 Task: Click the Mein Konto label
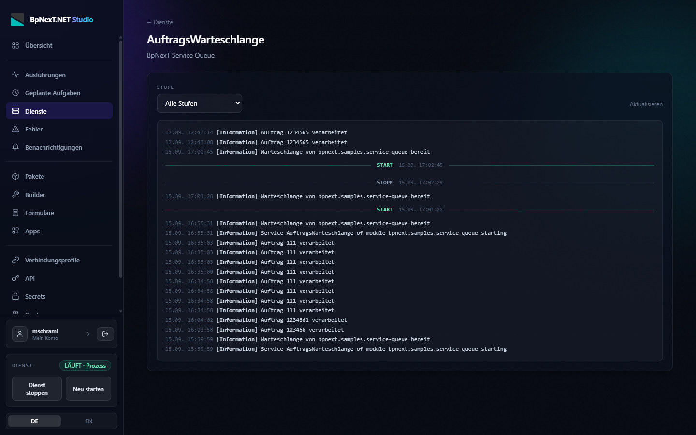[45, 338]
